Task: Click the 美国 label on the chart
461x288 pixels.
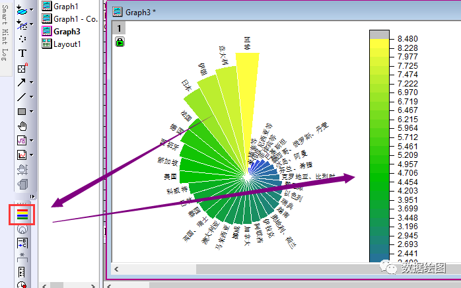Action: point(170,176)
